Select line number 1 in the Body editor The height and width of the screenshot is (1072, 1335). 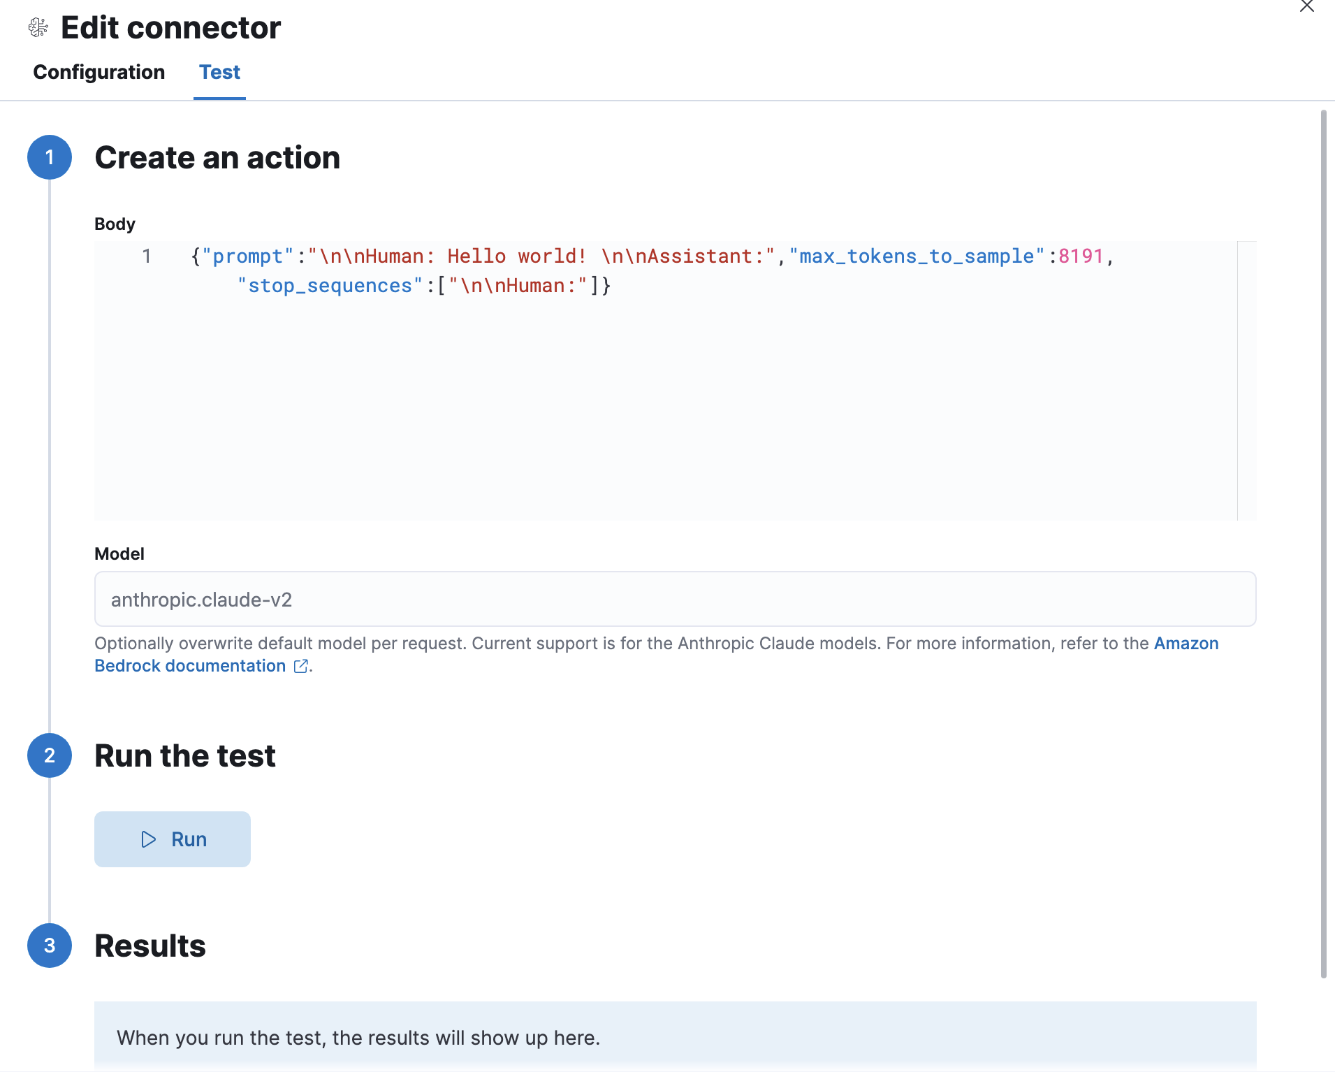(147, 256)
